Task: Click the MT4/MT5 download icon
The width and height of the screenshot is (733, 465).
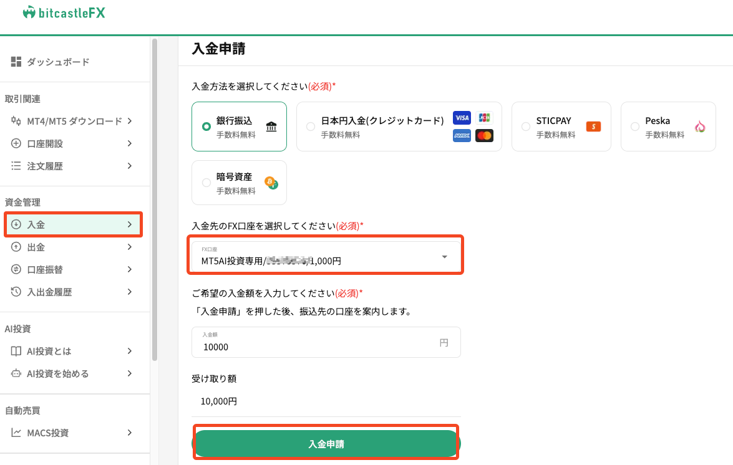Action: click(16, 121)
